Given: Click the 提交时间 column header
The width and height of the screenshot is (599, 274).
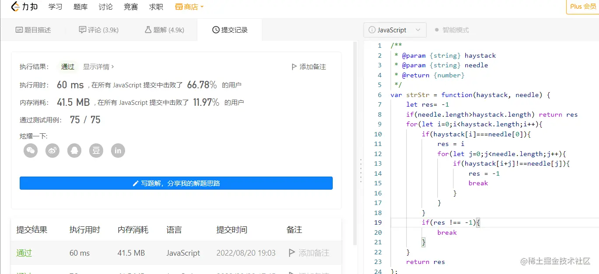Looking at the screenshot, I should click(x=232, y=229).
